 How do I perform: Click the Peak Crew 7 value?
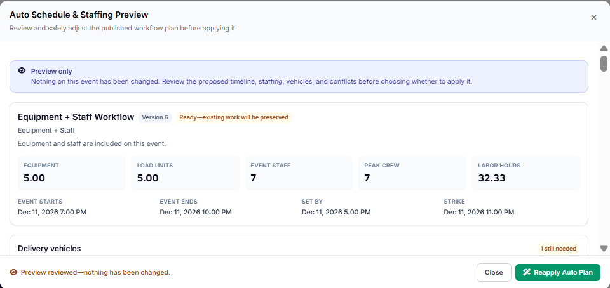(367, 178)
